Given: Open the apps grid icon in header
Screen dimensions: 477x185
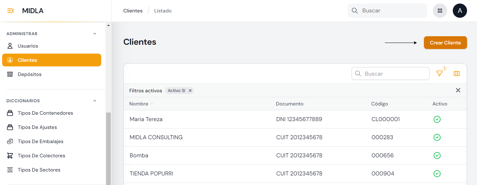Looking at the screenshot, I should click(x=440, y=11).
